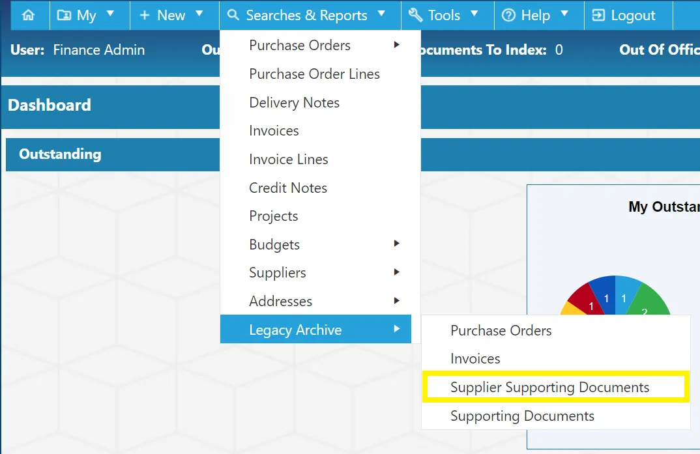Click the New menu label
This screenshot has height=454, width=700.
pyautogui.click(x=171, y=16)
